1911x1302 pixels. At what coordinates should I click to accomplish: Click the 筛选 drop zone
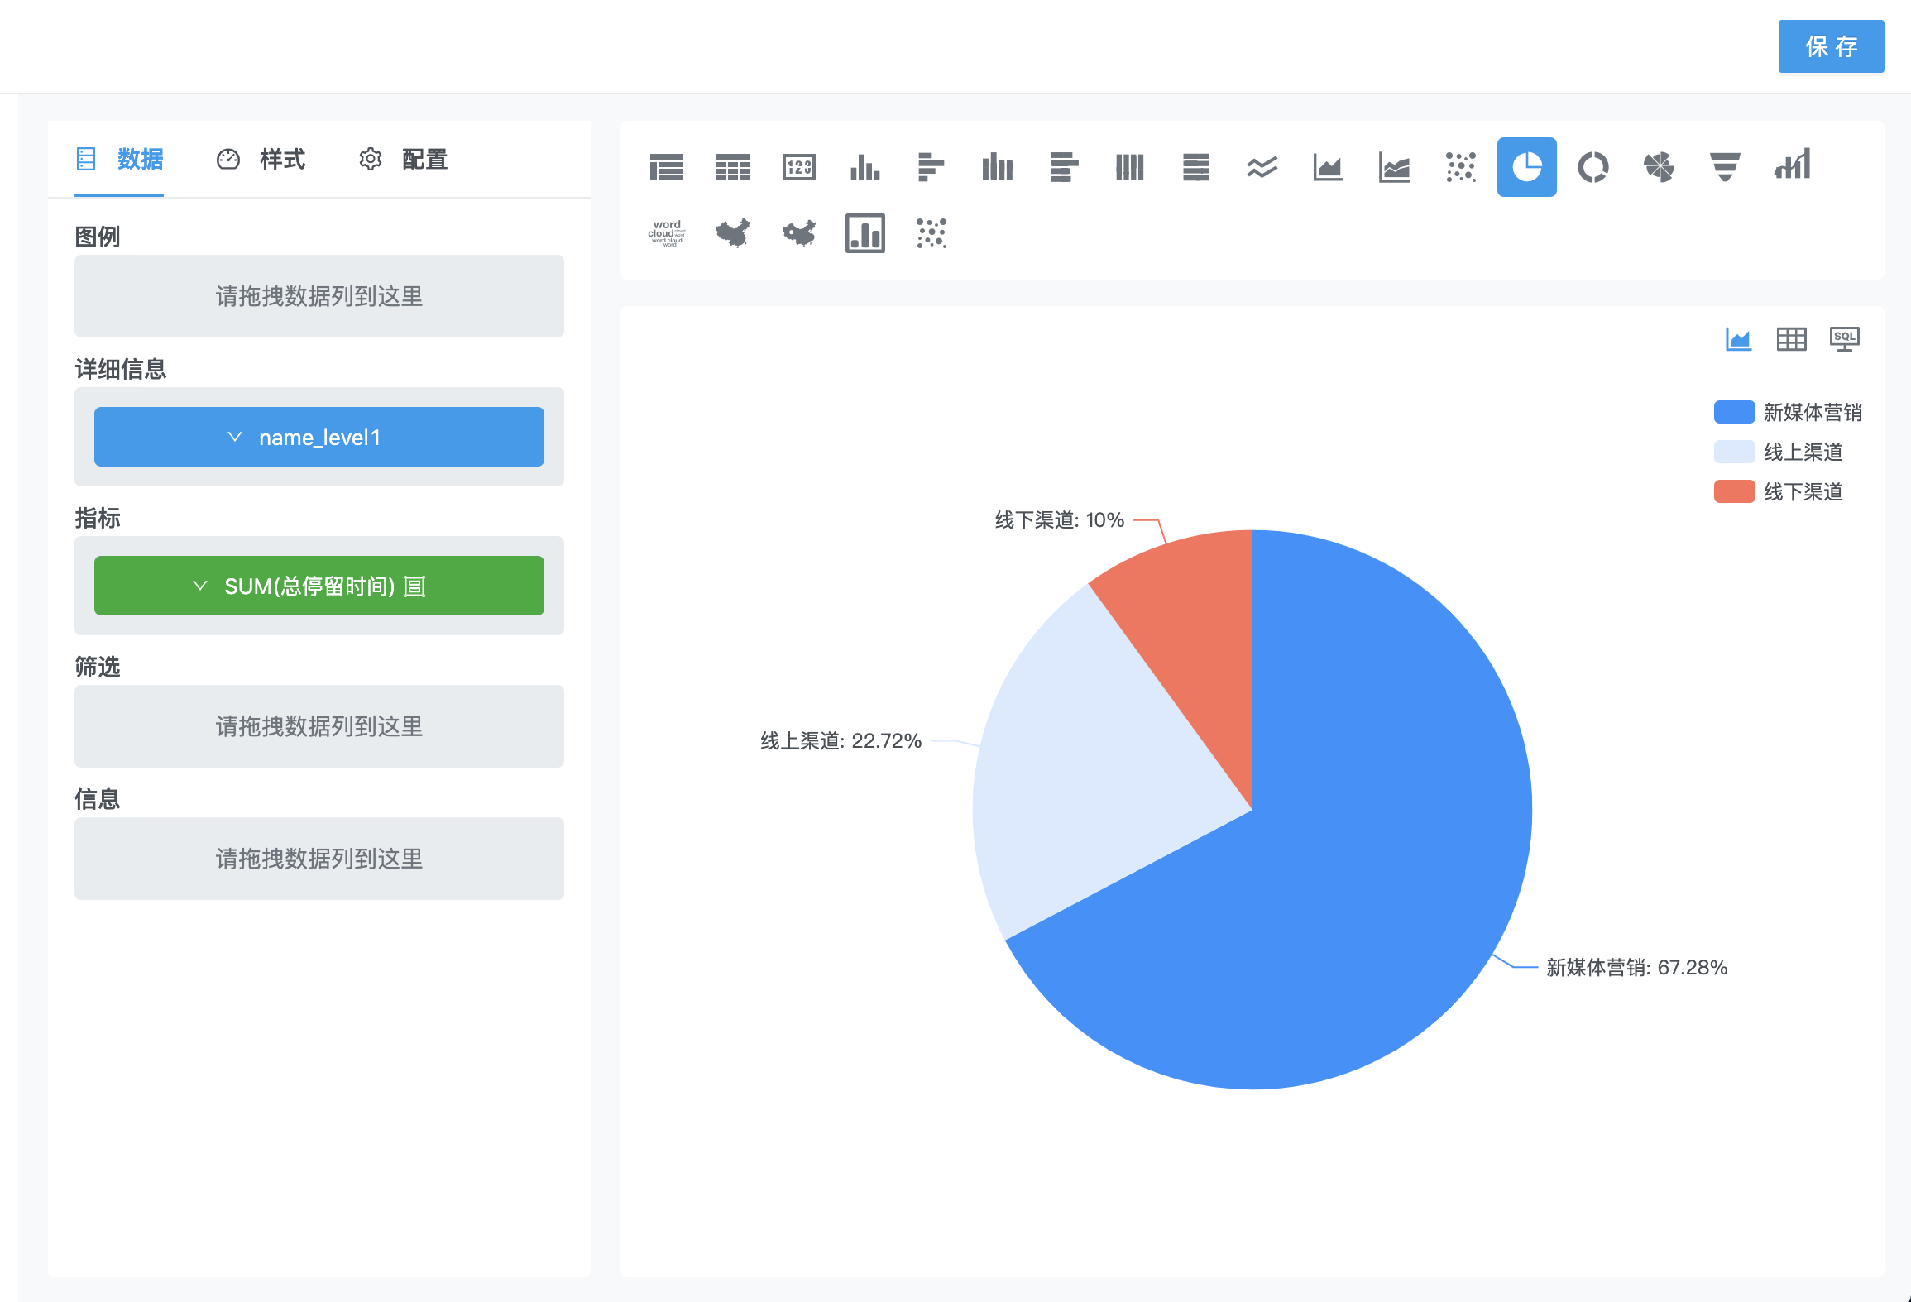click(x=319, y=726)
